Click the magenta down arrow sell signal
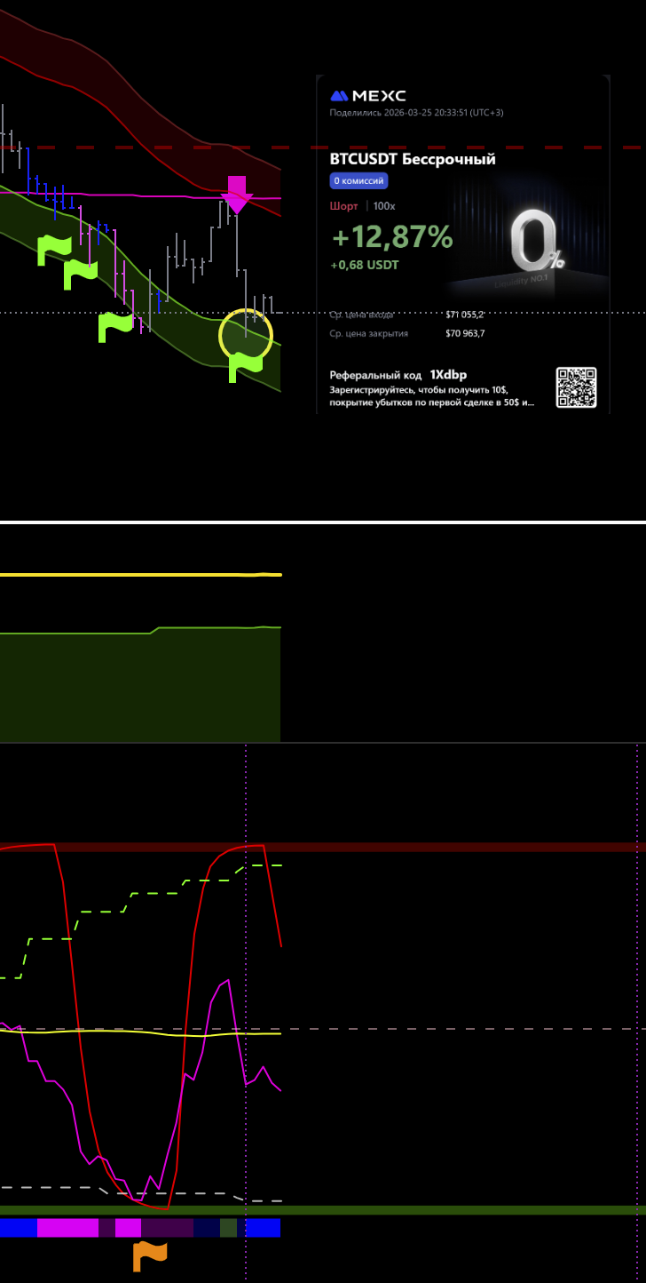Image resolution: width=646 pixels, height=1283 pixels. 237,195
